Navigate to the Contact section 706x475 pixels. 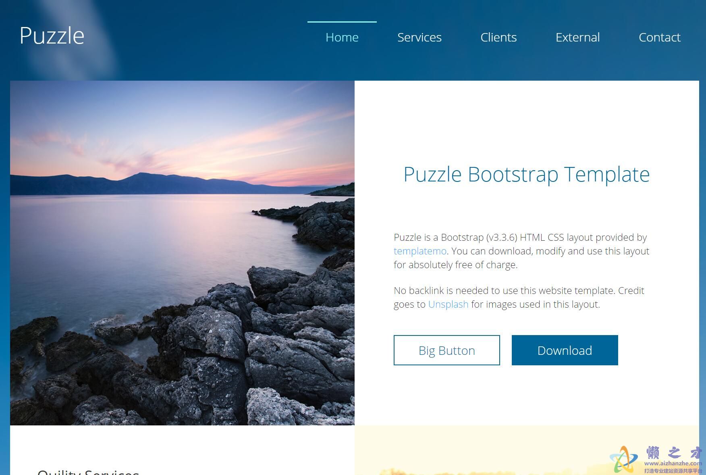tap(659, 37)
